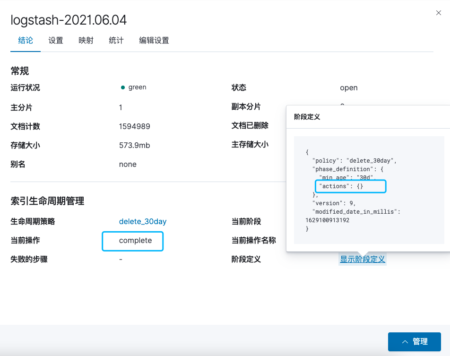The image size is (450, 356).
Task: Click the 状态 label
Action: tap(239, 87)
